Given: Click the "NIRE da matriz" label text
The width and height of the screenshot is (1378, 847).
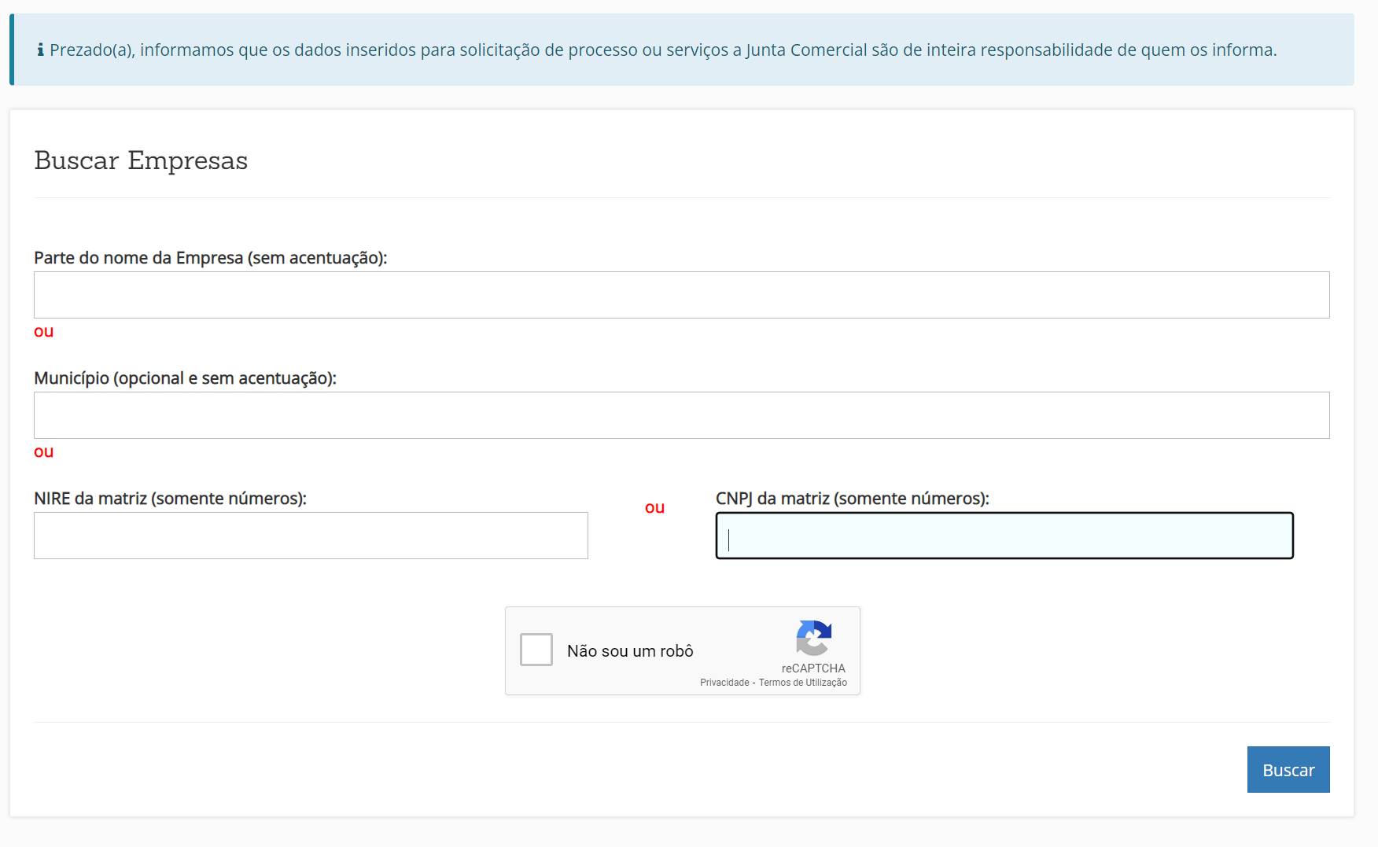Looking at the screenshot, I should coord(170,499).
